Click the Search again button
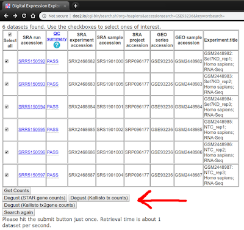 (x=18, y=212)
